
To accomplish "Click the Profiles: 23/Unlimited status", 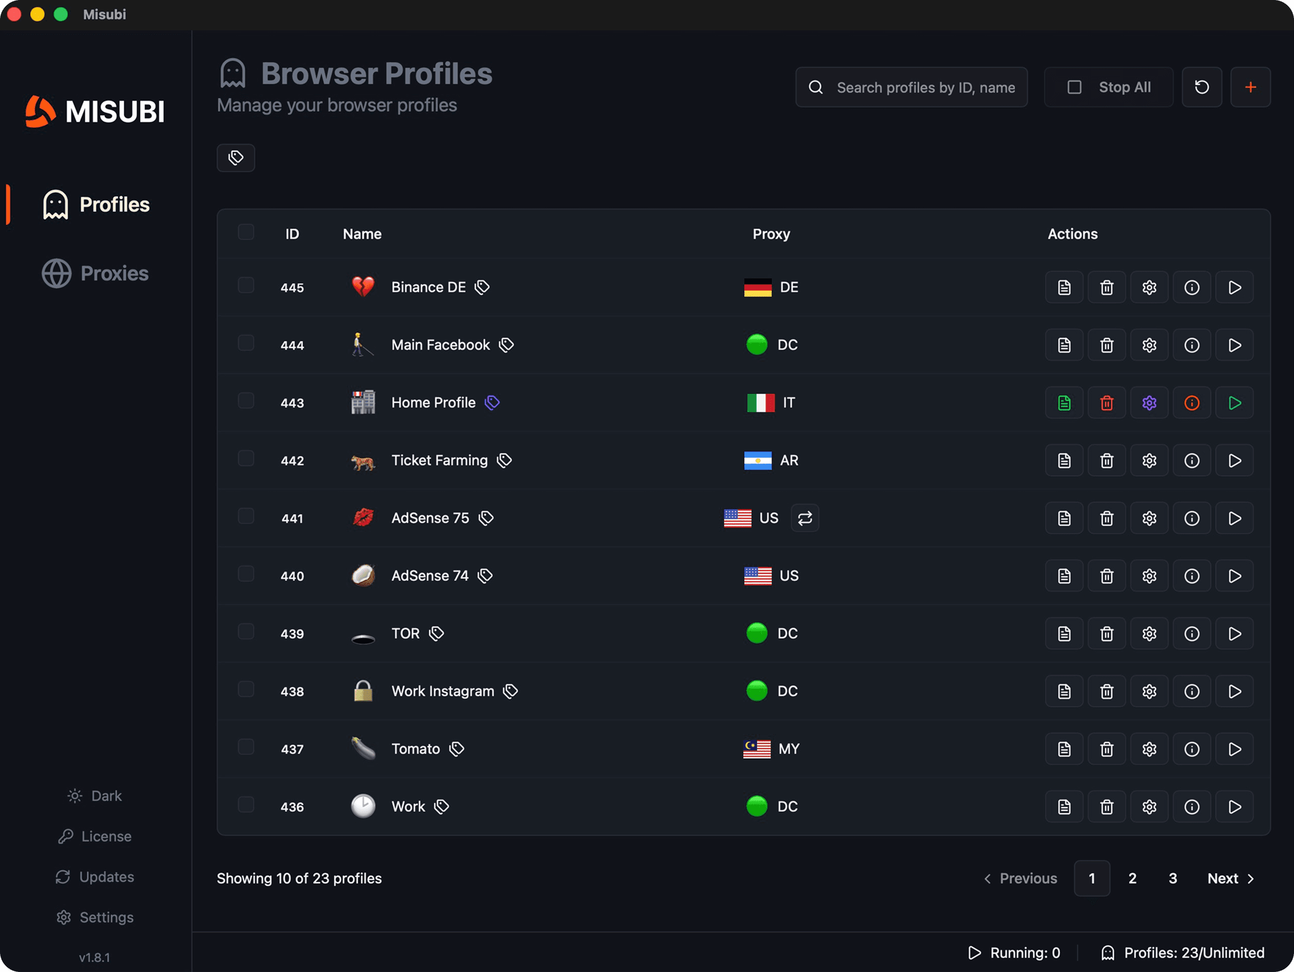I will coord(1183,953).
